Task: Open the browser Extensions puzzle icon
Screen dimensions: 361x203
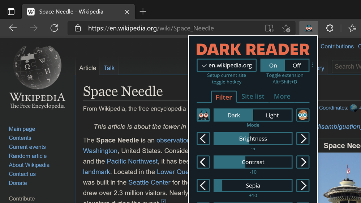Action: point(330,28)
